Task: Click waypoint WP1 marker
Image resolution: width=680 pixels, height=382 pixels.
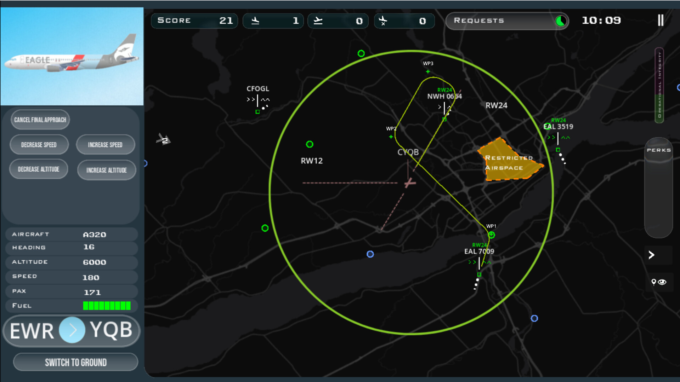Action: tap(492, 235)
